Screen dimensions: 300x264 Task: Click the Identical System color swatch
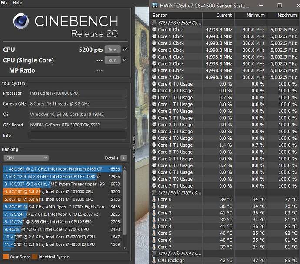[x=35, y=257]
